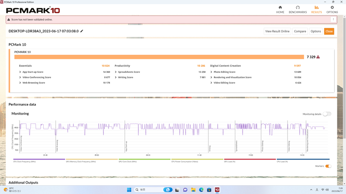Open File Explorer from taskbar

pos(193,190)
